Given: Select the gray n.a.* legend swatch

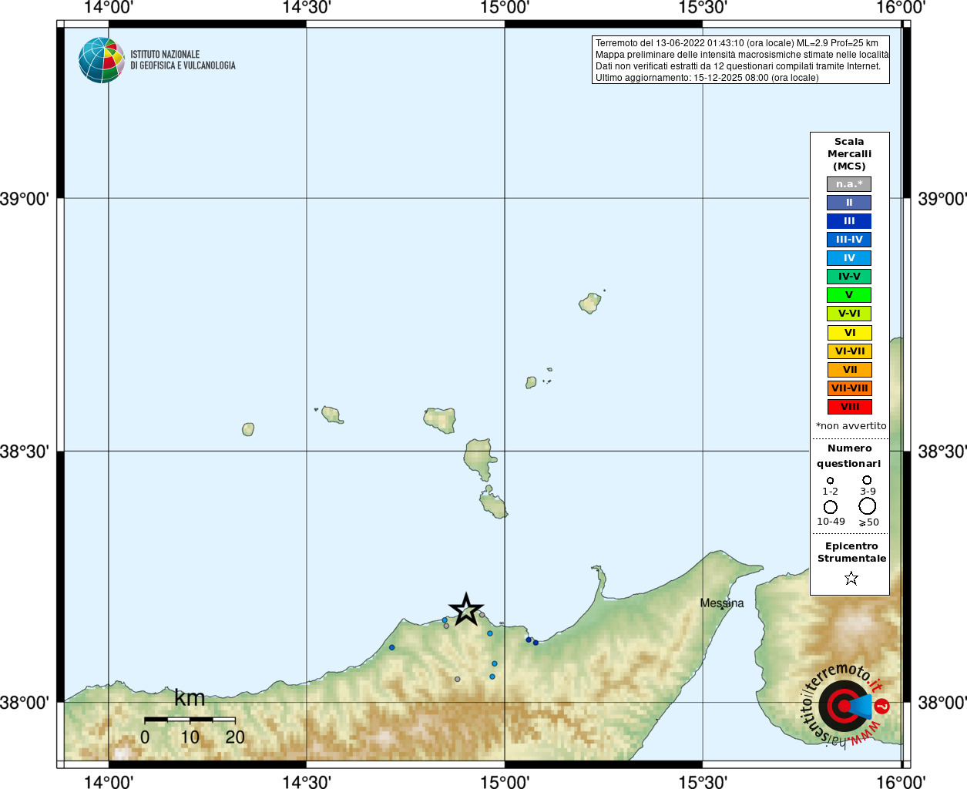Looking at the screenshot, I should tap(849, 184).
